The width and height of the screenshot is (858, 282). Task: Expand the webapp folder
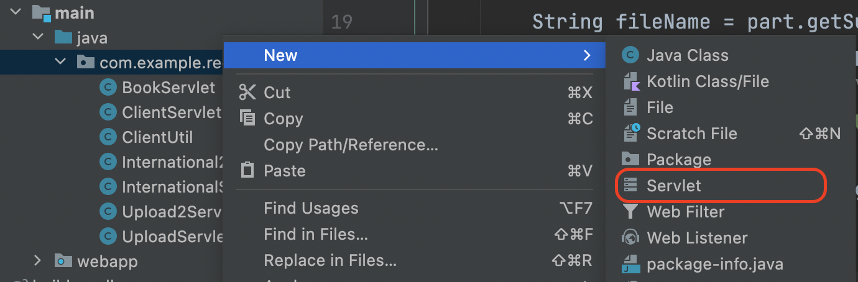(37, 261)
